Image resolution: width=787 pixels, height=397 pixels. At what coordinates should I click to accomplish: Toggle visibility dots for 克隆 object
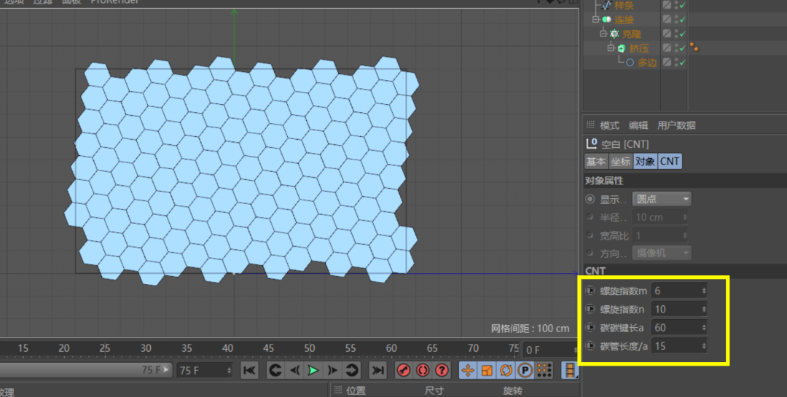point(676,34)
